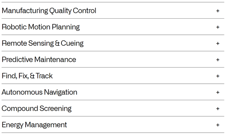Select the Robotic Motion Planning title
225x134 pixels.
41,27
